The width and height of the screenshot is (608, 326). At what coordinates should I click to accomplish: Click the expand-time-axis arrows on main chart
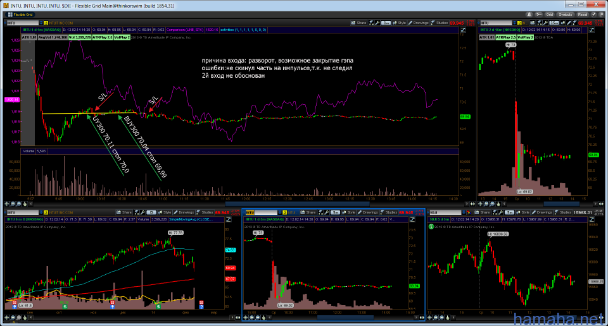(472, 204)
